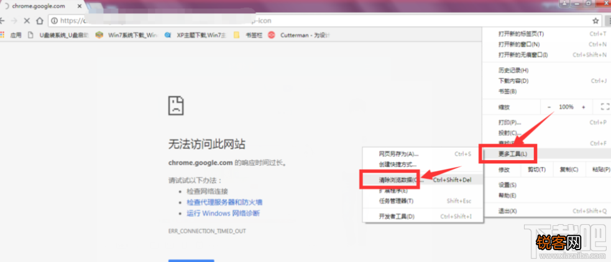Open the Cutterman bookmark
The image size is (611, 262).
(300, 35)
